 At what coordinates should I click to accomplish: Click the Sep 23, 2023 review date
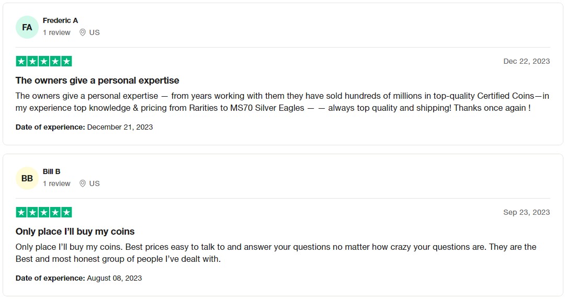click(527, 212)
